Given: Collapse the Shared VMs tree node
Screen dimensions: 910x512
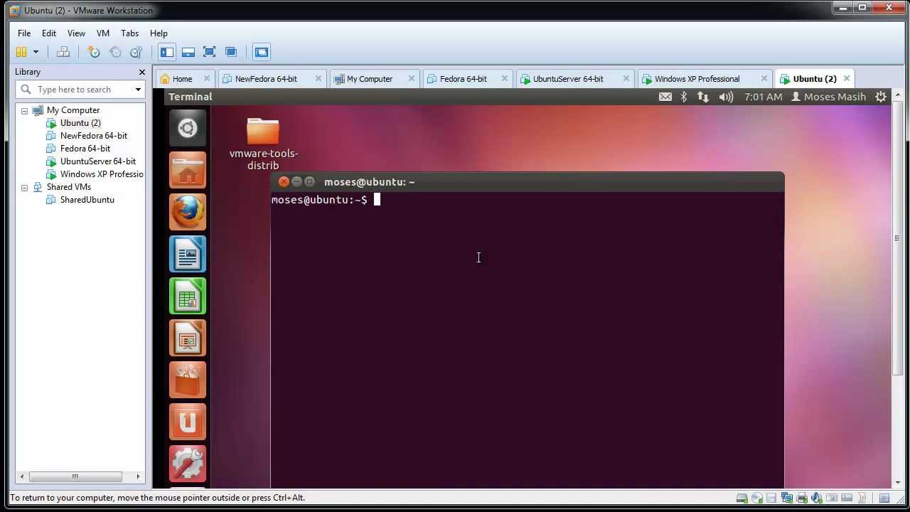Looking at the screenshot, I should pyautogui.click(x=24, y=187).
